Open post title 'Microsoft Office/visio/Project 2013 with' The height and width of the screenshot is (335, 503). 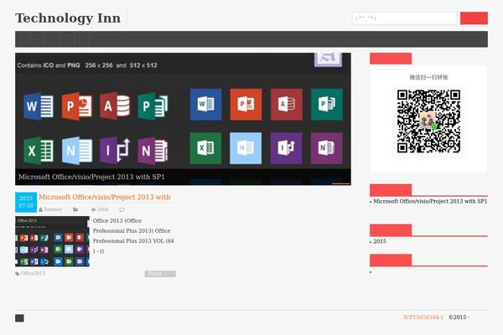pyautogui.click(x=105, y=197)
